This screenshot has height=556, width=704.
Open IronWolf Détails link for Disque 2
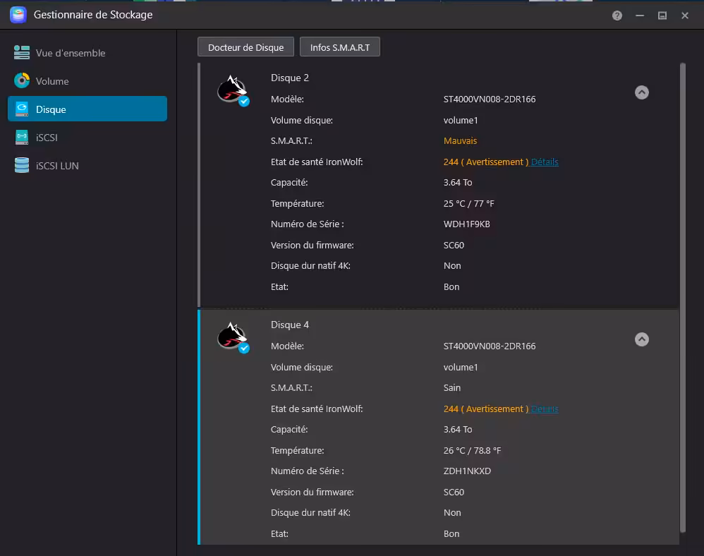pyautogui.click(x=545, y=162)
